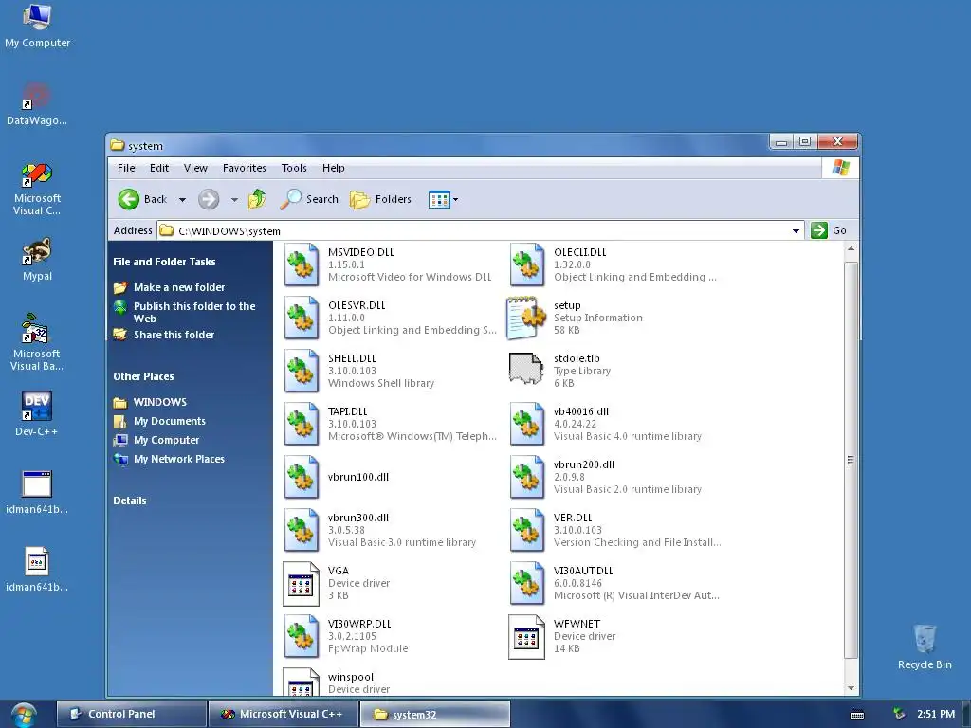Select the vbrun100.dll file icon
This screenshot has width=971, height=728.
point(302,478)
